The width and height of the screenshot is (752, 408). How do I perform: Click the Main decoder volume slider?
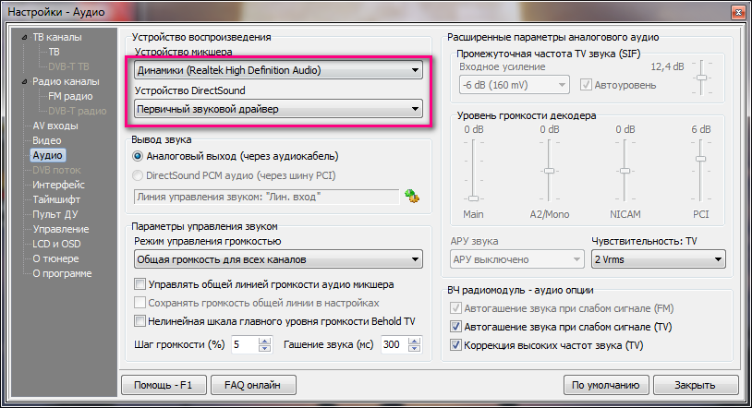click(473, 198)
